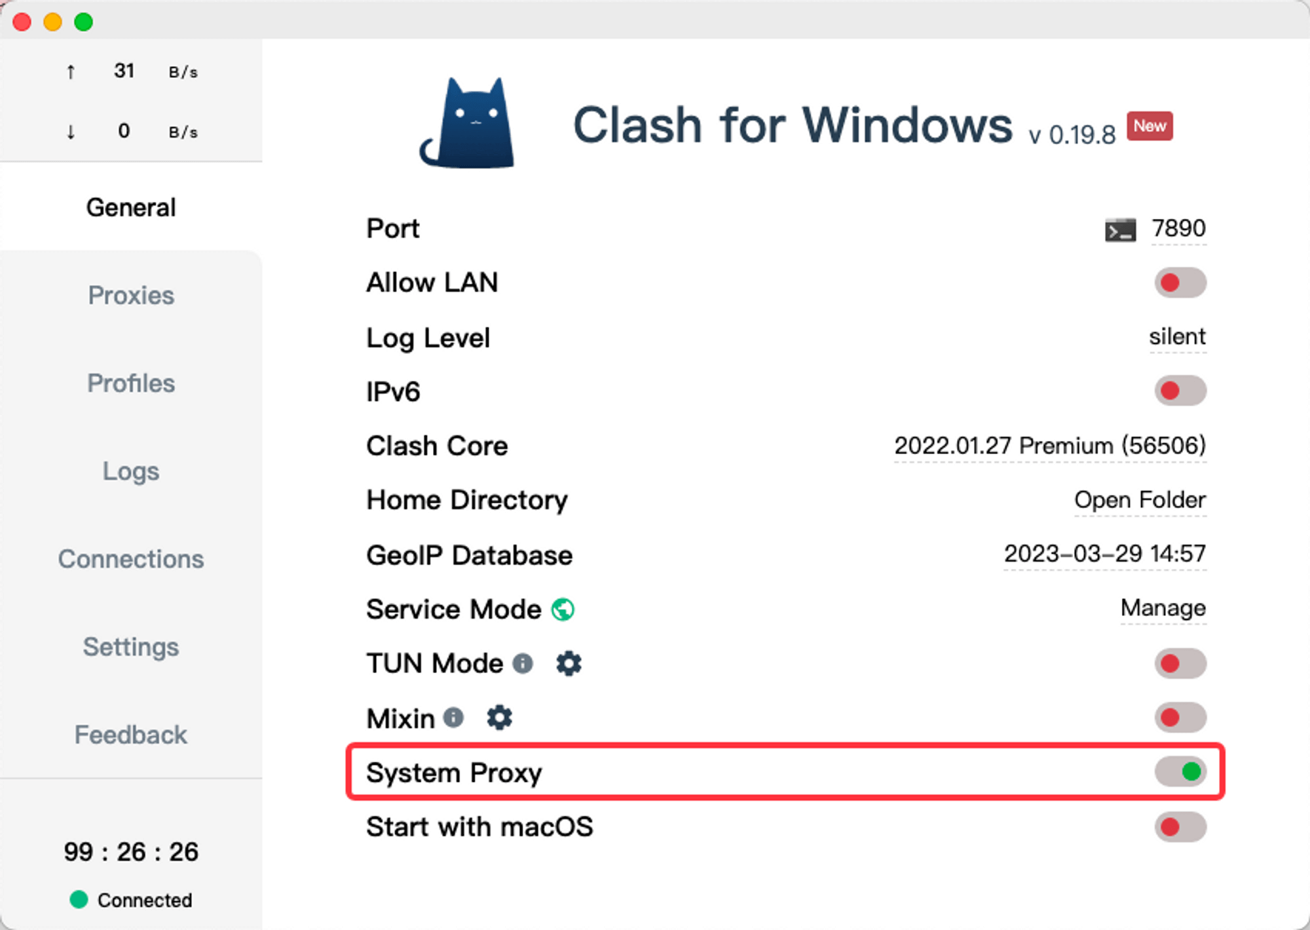Image resolution: width=1310 pixels, height=930 pixels.
Task: Toggle IPv6 switch on
Action: coord(1180,391)
